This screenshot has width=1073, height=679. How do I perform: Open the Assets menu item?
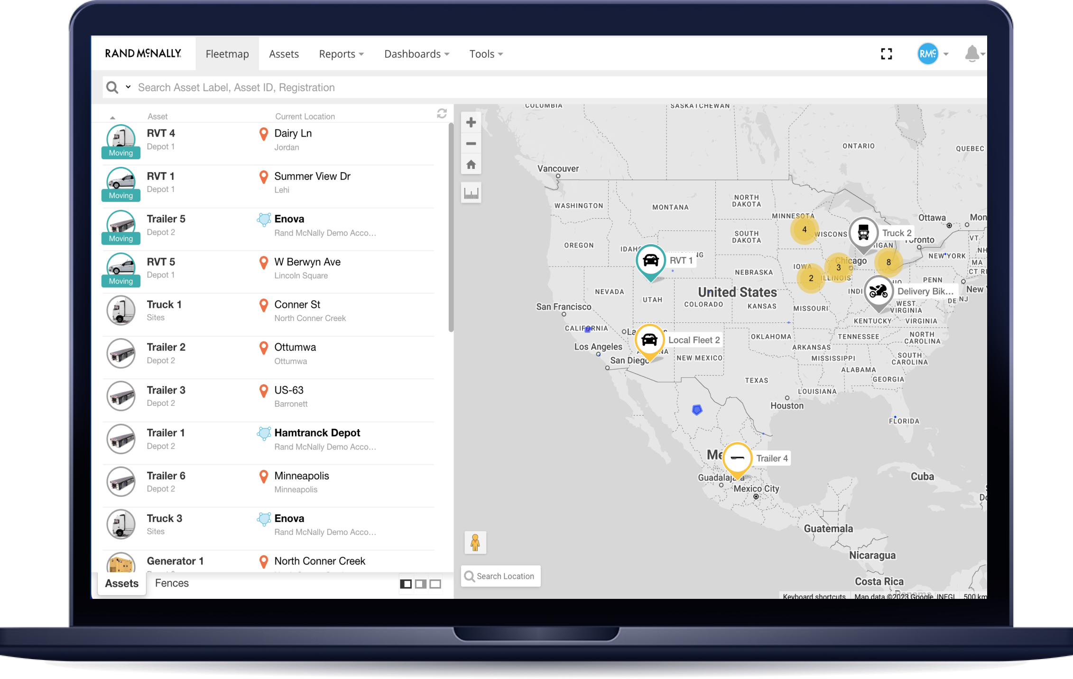284,54
